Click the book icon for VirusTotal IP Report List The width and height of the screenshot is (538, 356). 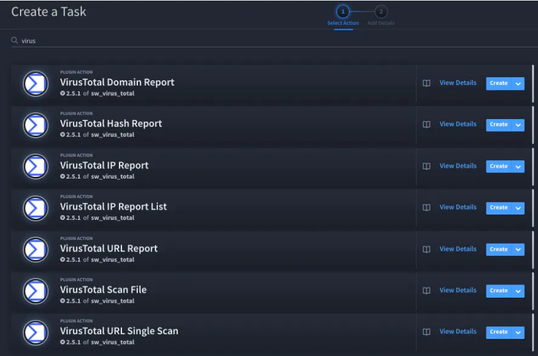(426, 207)
